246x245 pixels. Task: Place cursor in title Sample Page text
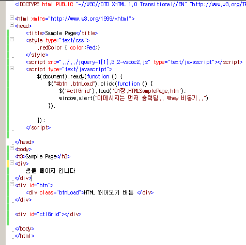[60, 33]
